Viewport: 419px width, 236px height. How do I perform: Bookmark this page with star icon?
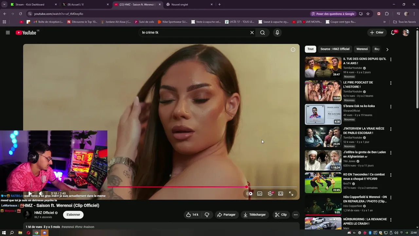coord(368,14)
